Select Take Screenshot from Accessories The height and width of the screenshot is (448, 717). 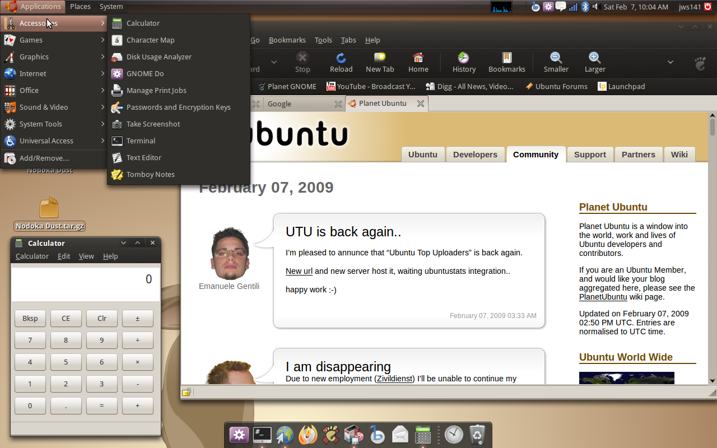point(179,124)
